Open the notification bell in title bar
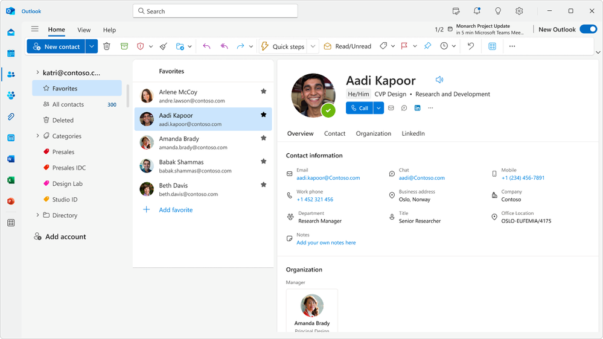This screenshot has width=603, height=339. 477,11
